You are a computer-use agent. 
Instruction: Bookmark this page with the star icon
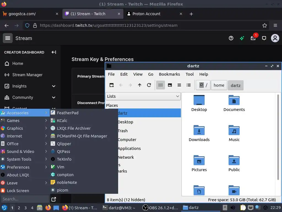[x=264, y=25]
